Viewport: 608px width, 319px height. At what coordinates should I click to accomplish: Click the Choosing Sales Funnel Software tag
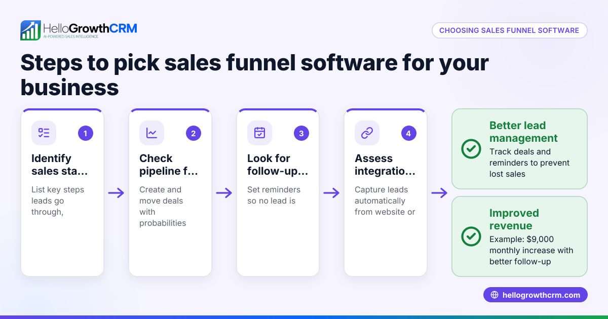click(x=509, y=30)
